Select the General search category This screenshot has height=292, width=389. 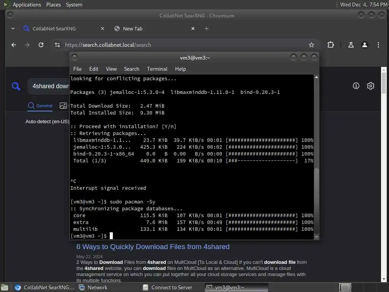tap(40, 106)
